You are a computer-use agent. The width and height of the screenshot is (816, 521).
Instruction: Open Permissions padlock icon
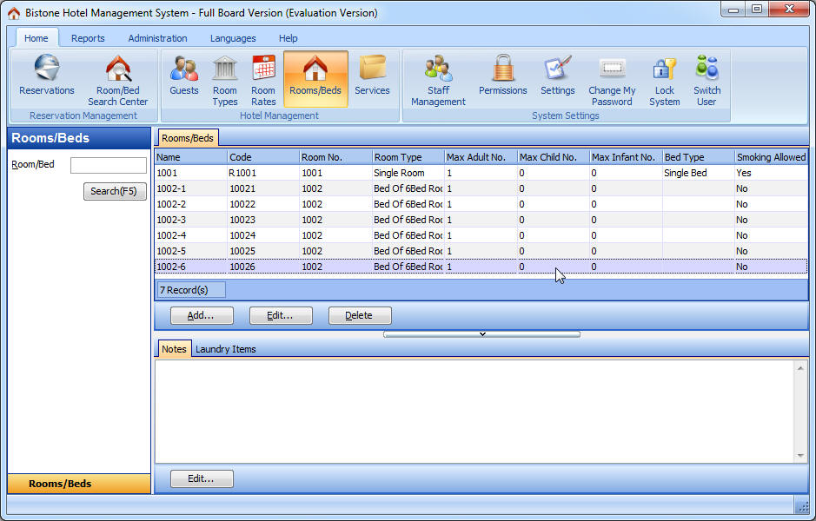click(502, 78)
